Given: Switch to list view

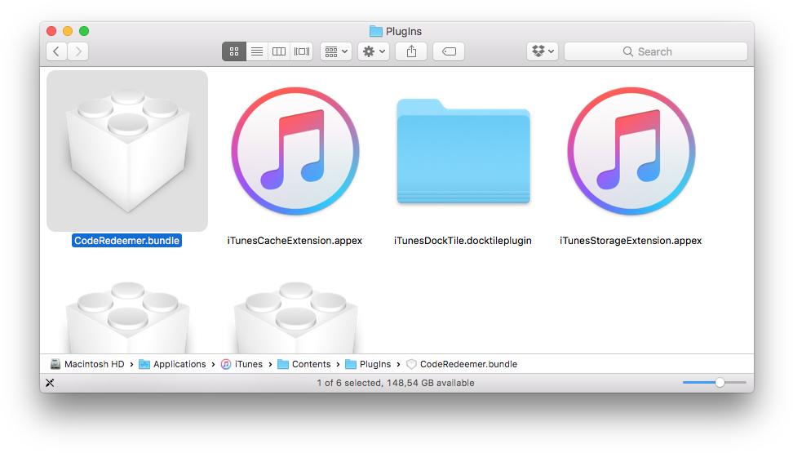Looking at the screenshot, I should point(257,51).
